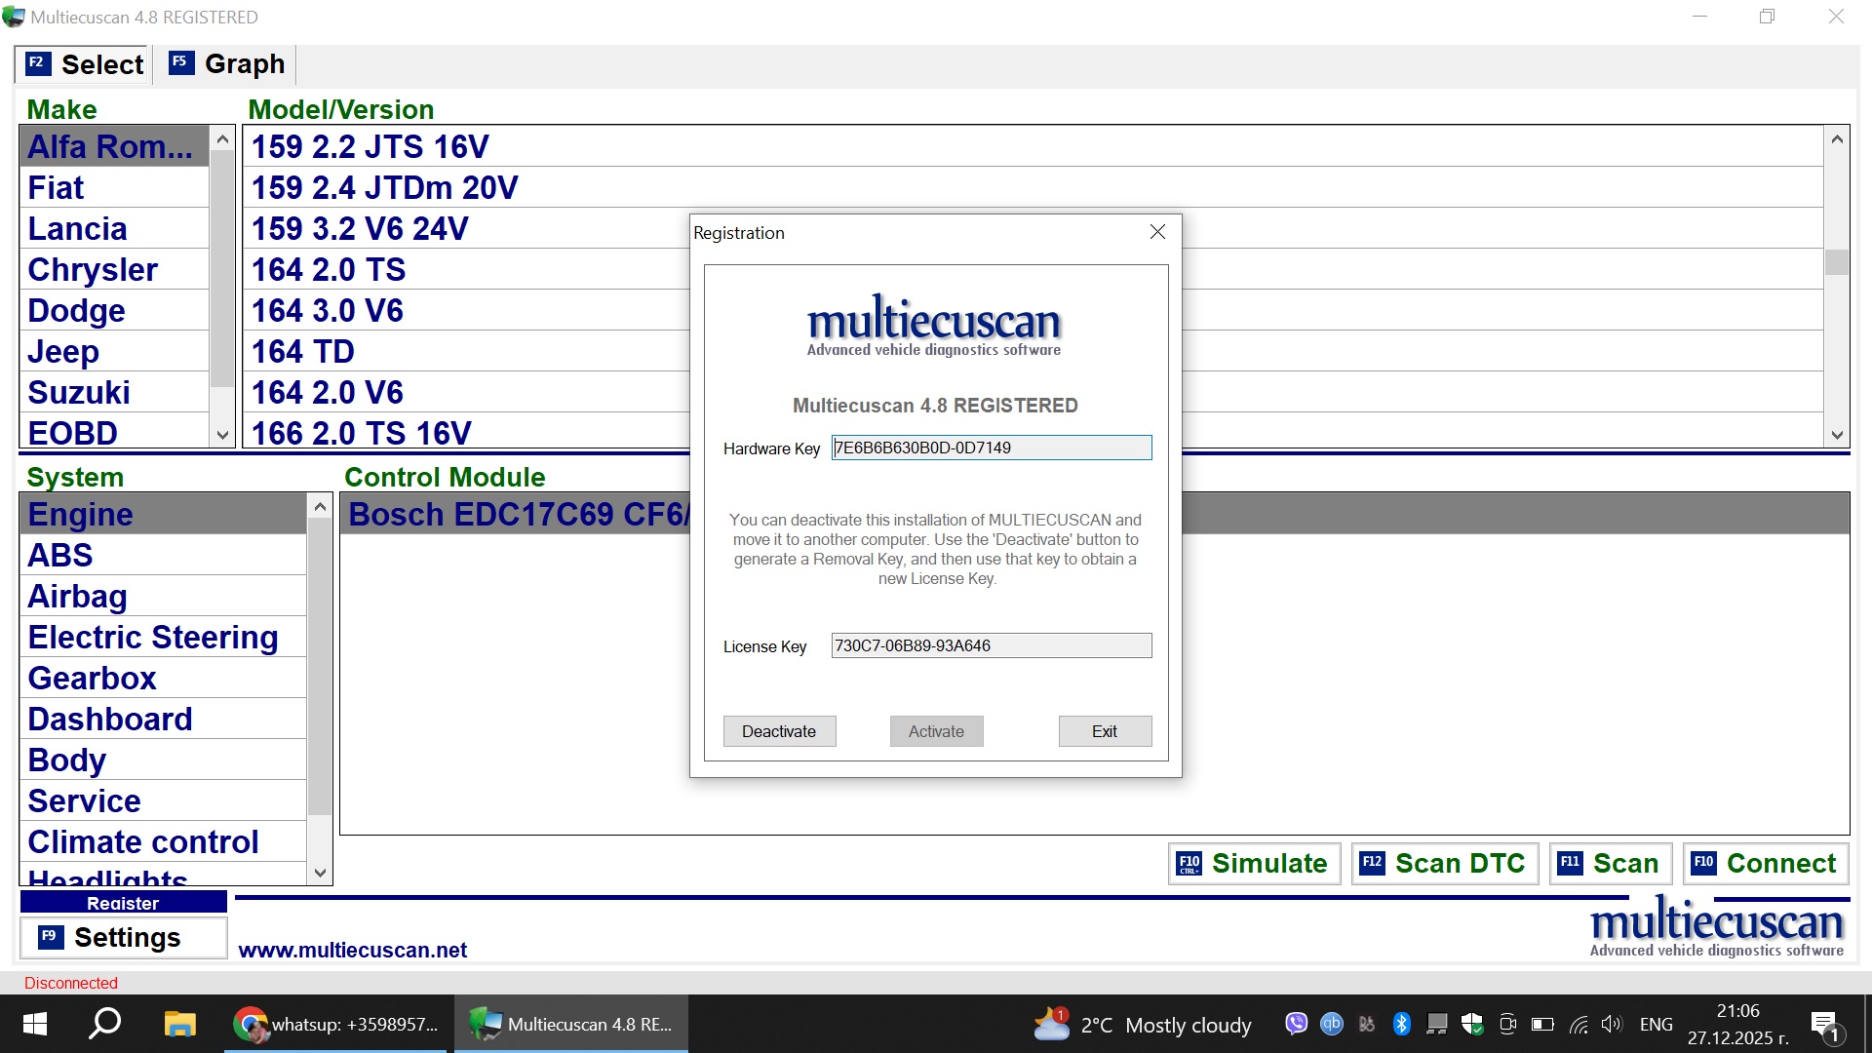Open the Bluetooth tray icon

tap(1402, 1024)
